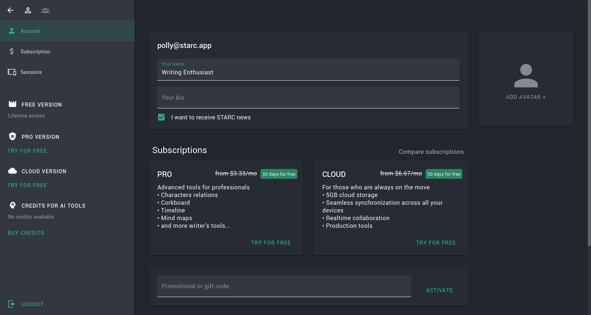The width and height of the screenshot is (591, 315).
Task: Click the Account person icon in sidebar
Action: point(12,31)
